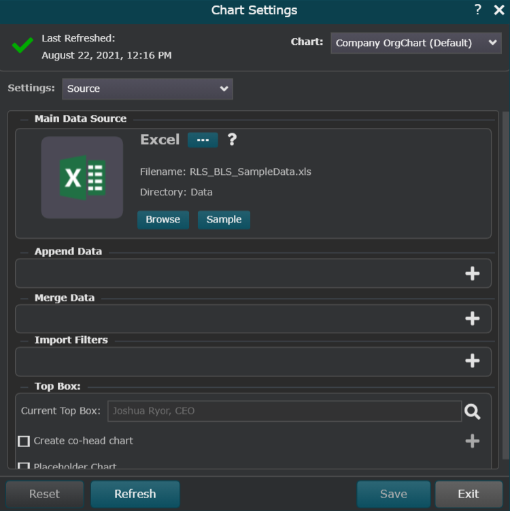This screenshot has height=511, width=510.
Task: Click the plus icon beside co-head chart
Action: [x=472, y=441]
